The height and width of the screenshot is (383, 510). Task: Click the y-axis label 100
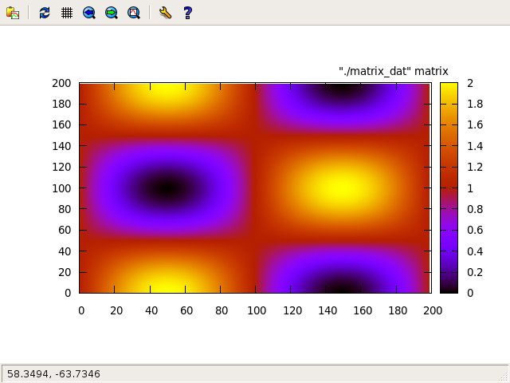point(61,188)
